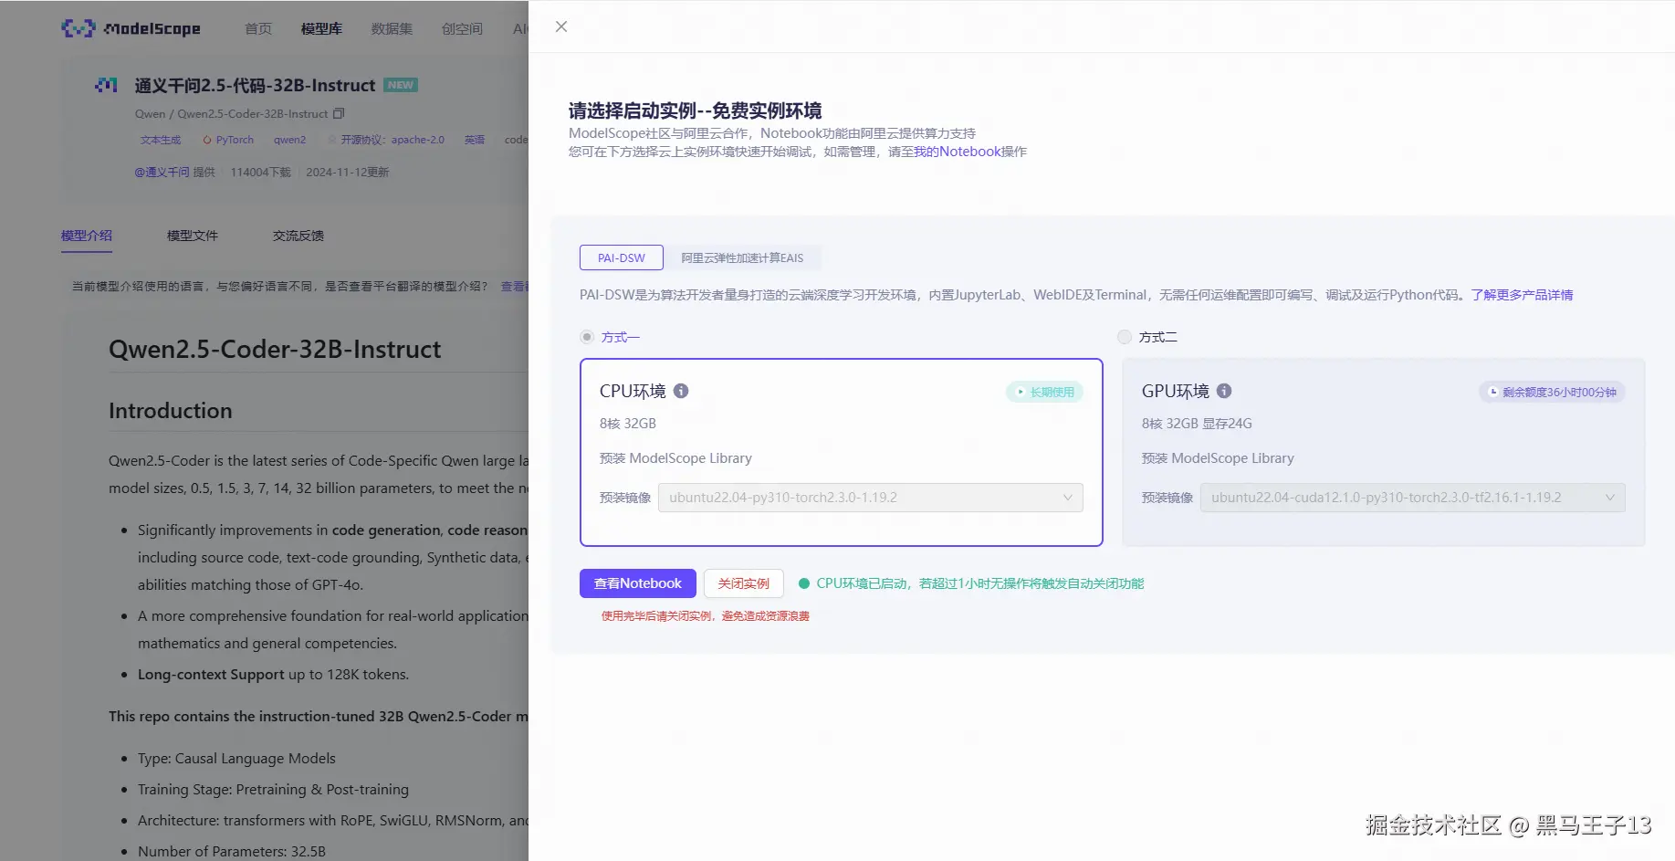Click the 查看Notebook button

[x=638, y=583]
